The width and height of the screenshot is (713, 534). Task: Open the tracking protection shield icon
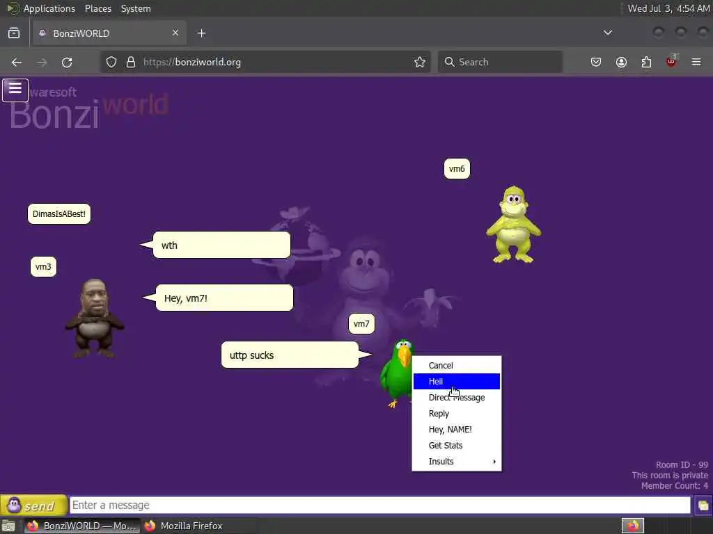pyautogui.click(x=111, y=62)
